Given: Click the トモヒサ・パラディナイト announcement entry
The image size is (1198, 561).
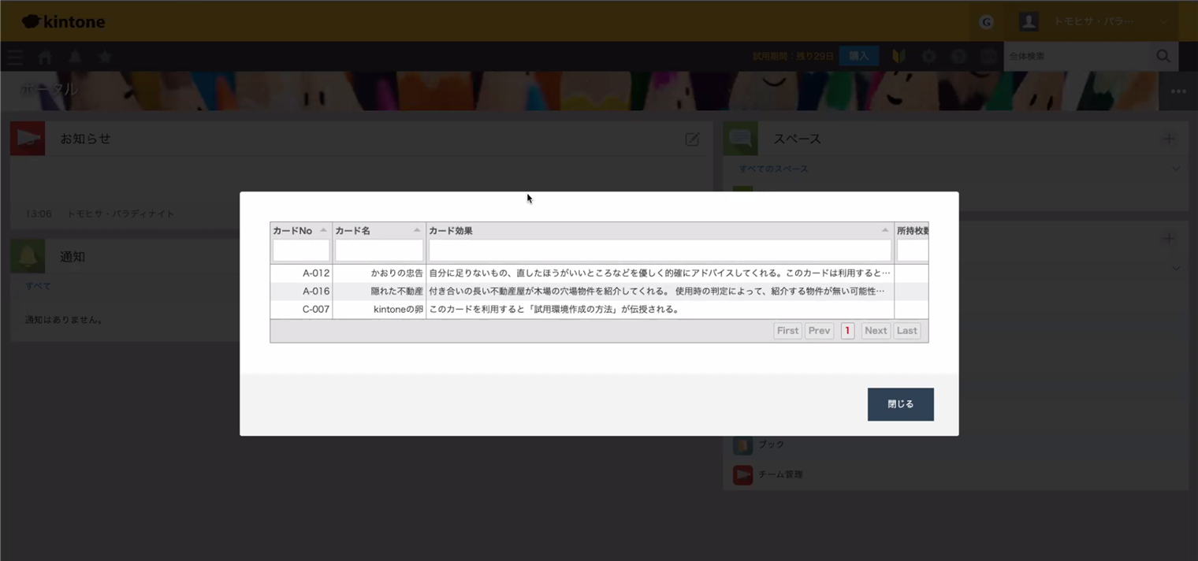Looking at the screenshot, I should pos(121,214).
